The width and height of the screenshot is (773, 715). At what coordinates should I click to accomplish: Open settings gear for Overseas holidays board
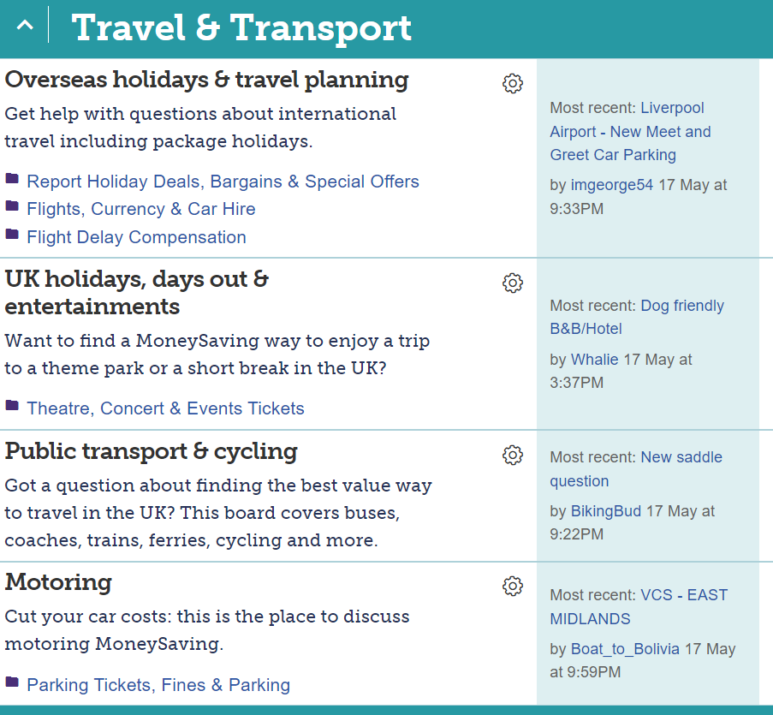tap(513, 83)
